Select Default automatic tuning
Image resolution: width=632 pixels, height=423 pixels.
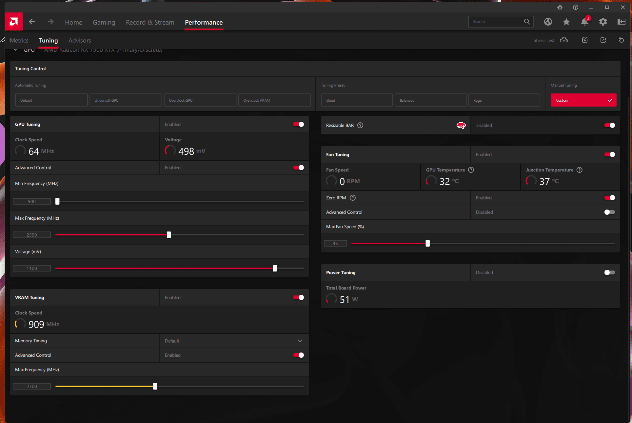coord(51,100)
